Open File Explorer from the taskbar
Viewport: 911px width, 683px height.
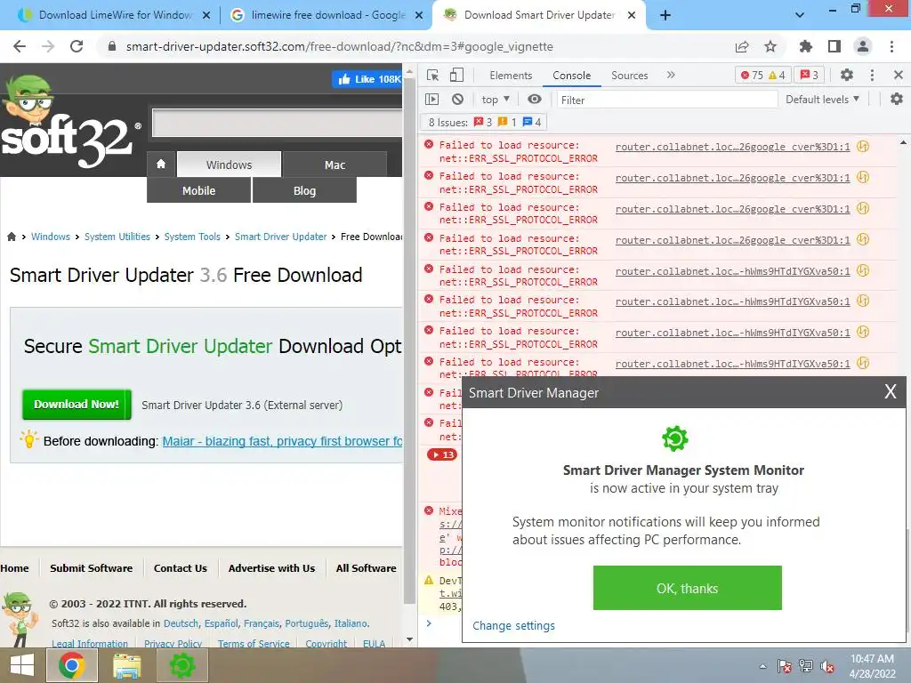pos(126,665)
